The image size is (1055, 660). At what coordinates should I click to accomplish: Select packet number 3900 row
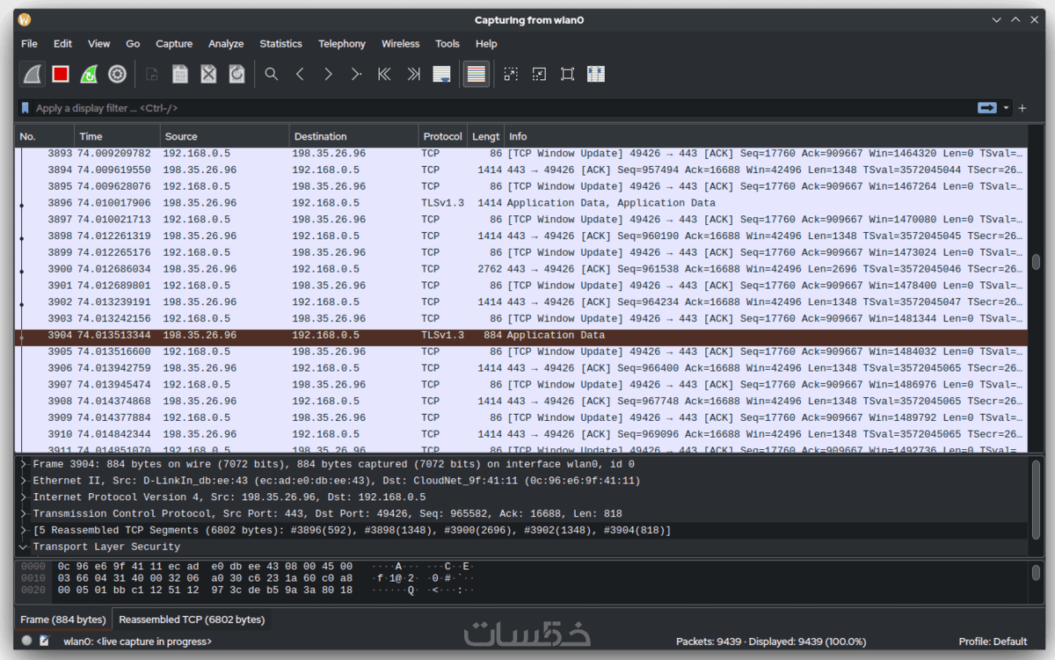(x=521, y=269)
